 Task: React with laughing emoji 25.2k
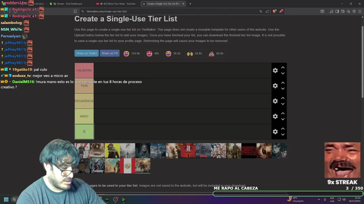click(x=173, y=54)
